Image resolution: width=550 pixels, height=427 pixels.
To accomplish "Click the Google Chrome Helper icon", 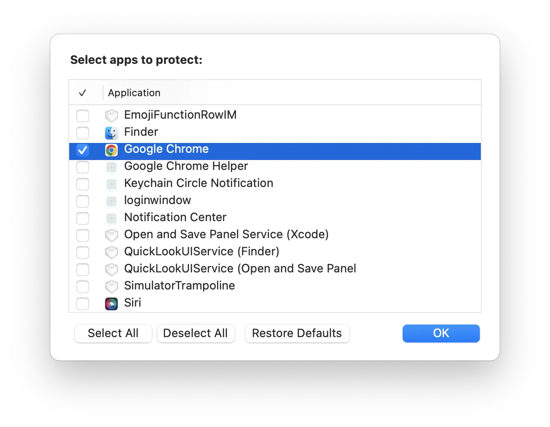I will (111, 167).
